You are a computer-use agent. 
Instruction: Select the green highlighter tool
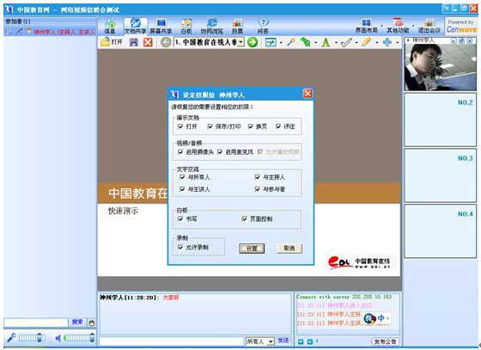[306, 42]
